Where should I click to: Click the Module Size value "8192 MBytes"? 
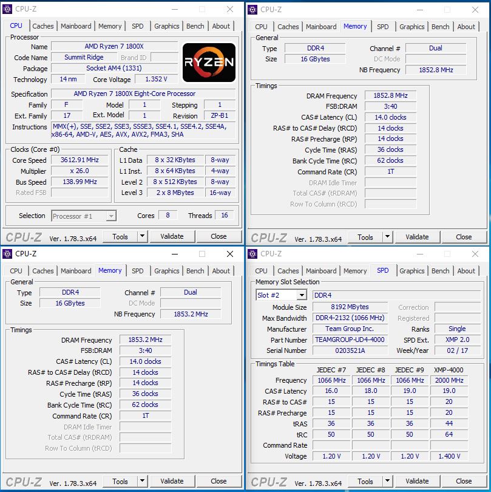pos(350,307)
